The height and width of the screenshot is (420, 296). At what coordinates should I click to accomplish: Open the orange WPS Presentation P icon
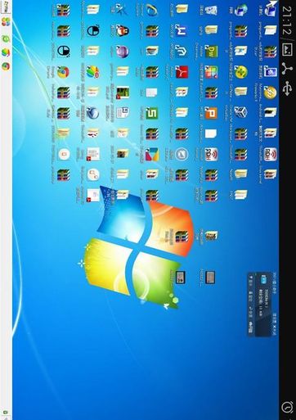tap(211, 113)
